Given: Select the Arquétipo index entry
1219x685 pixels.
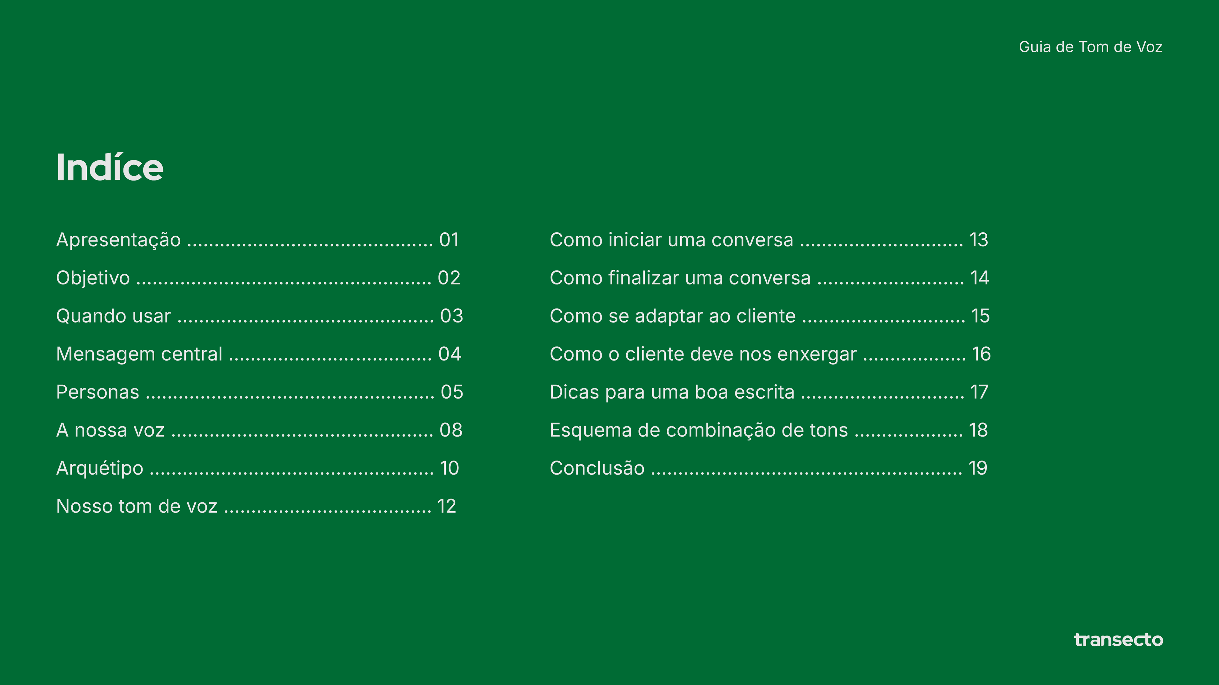Looking at the screenshot, I should tap(257, 468).
